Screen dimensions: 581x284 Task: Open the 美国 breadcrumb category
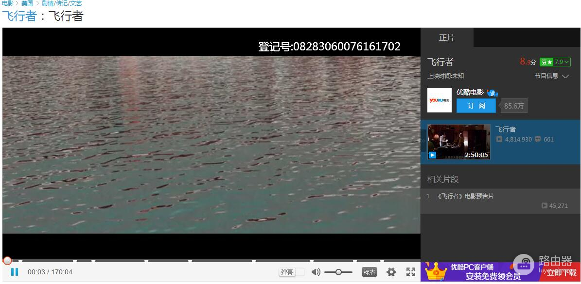coord(28,3)
